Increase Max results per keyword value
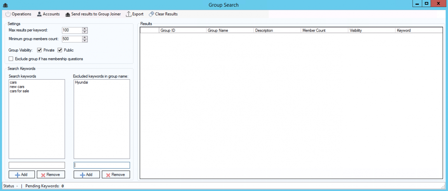This screenshot has height=191, width=448. pos(85,29)
